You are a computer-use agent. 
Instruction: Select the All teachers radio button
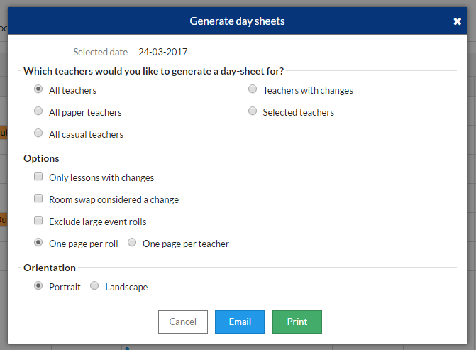coord(38,90)
